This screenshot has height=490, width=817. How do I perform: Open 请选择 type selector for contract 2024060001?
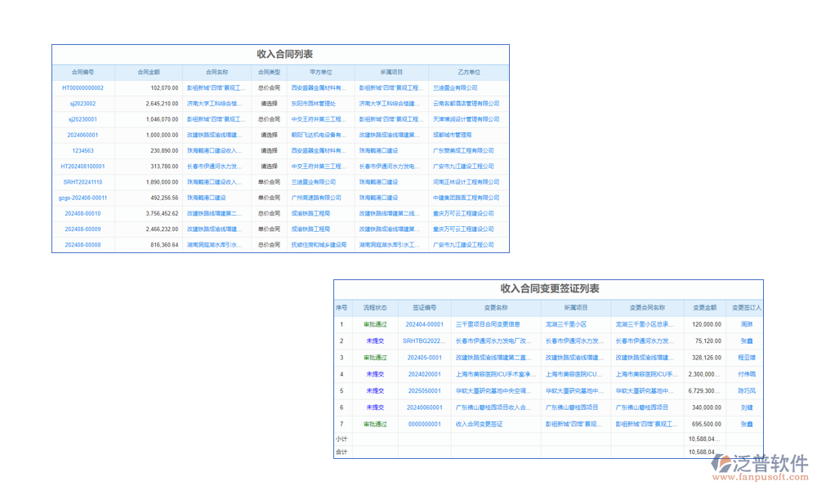pyautogui.click(x=269, y=135)
